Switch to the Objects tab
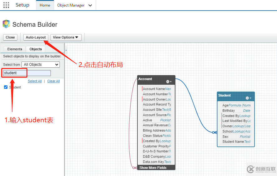 36,49
